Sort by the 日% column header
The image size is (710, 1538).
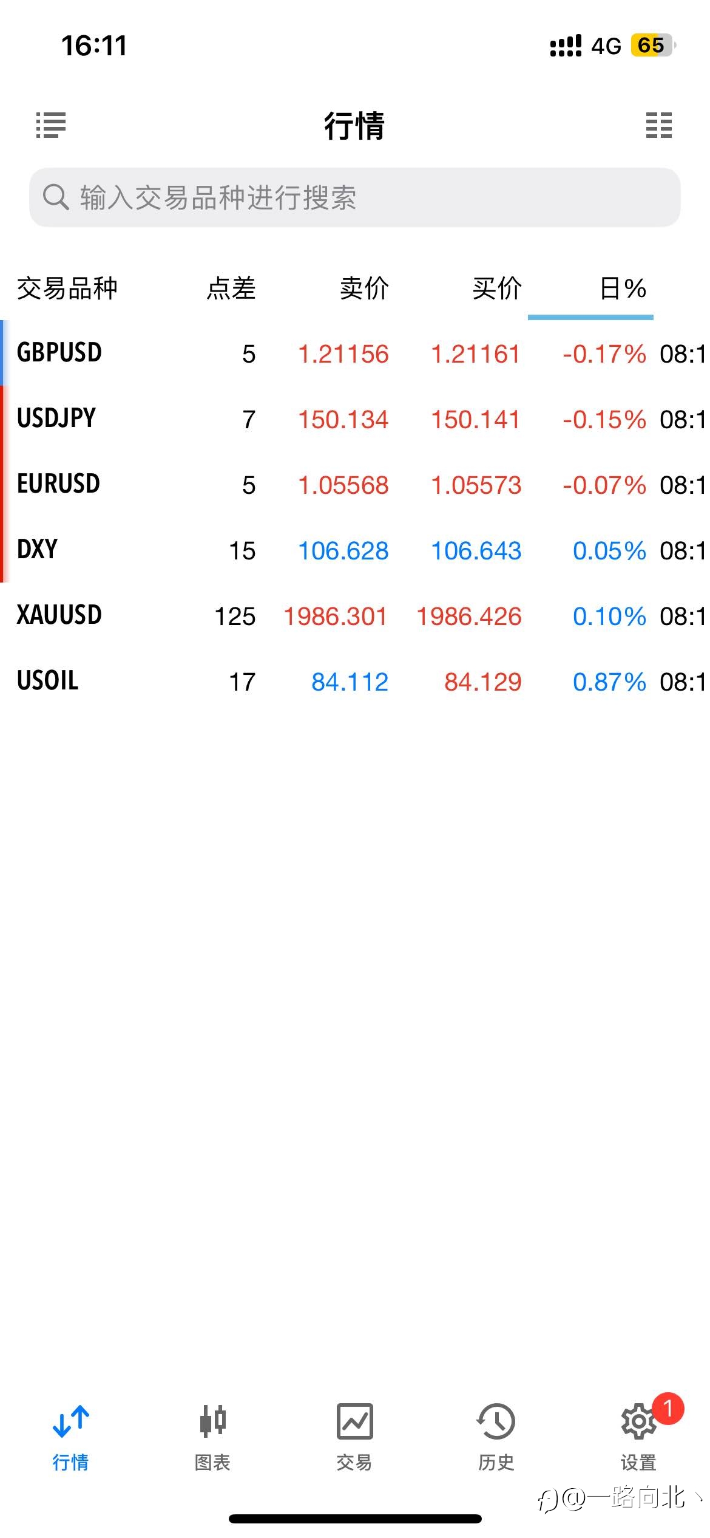point(623,289)
